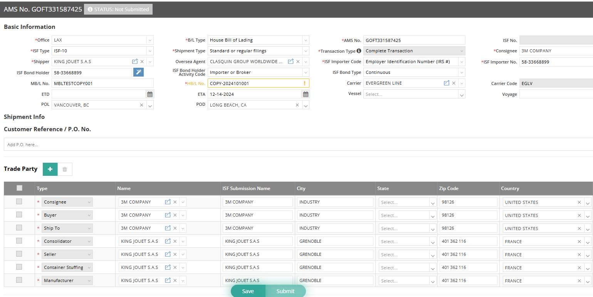Toggle the select-all checkbox in table header

click(19, 188)
